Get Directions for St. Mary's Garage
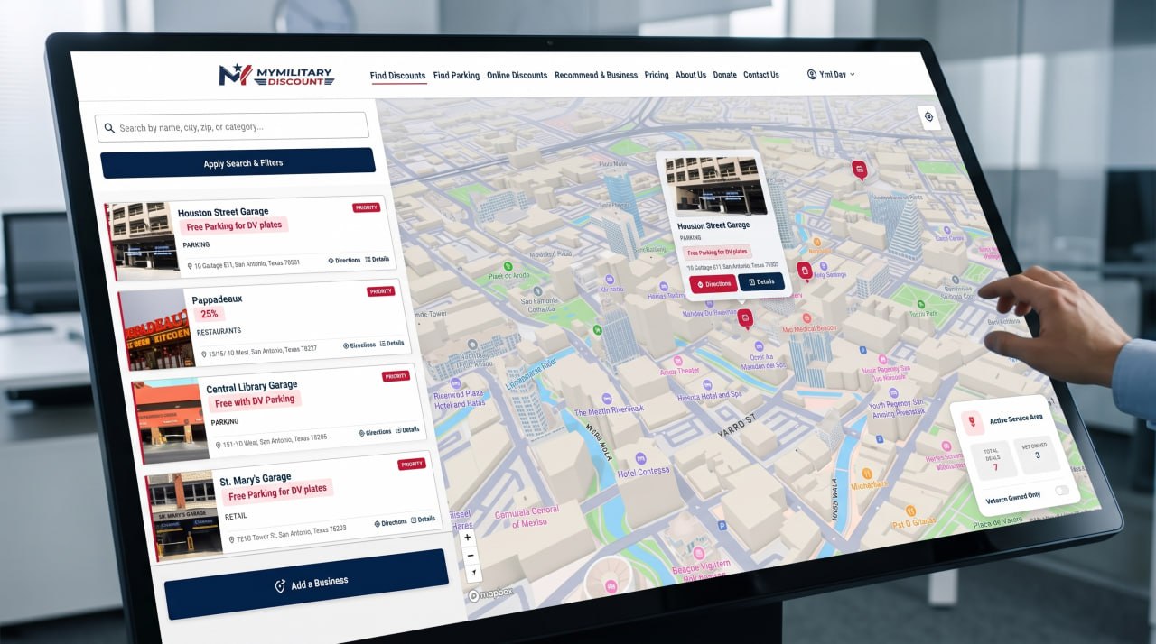This screenshot has width=1156, height=644. tap(390, 522)
